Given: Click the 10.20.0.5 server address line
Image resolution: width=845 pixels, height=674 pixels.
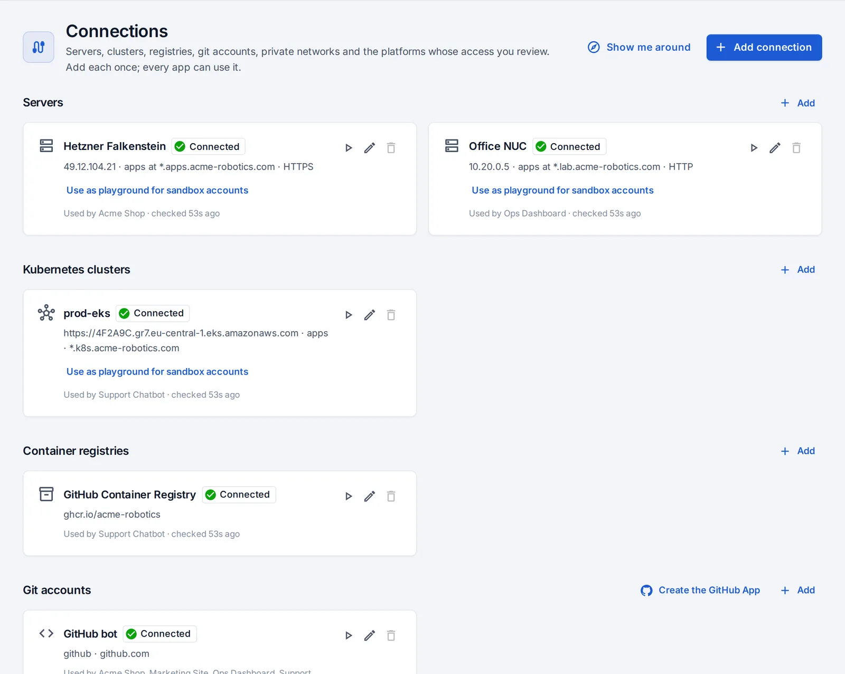Looking at the screenshot, I should (x=581, y=167).
